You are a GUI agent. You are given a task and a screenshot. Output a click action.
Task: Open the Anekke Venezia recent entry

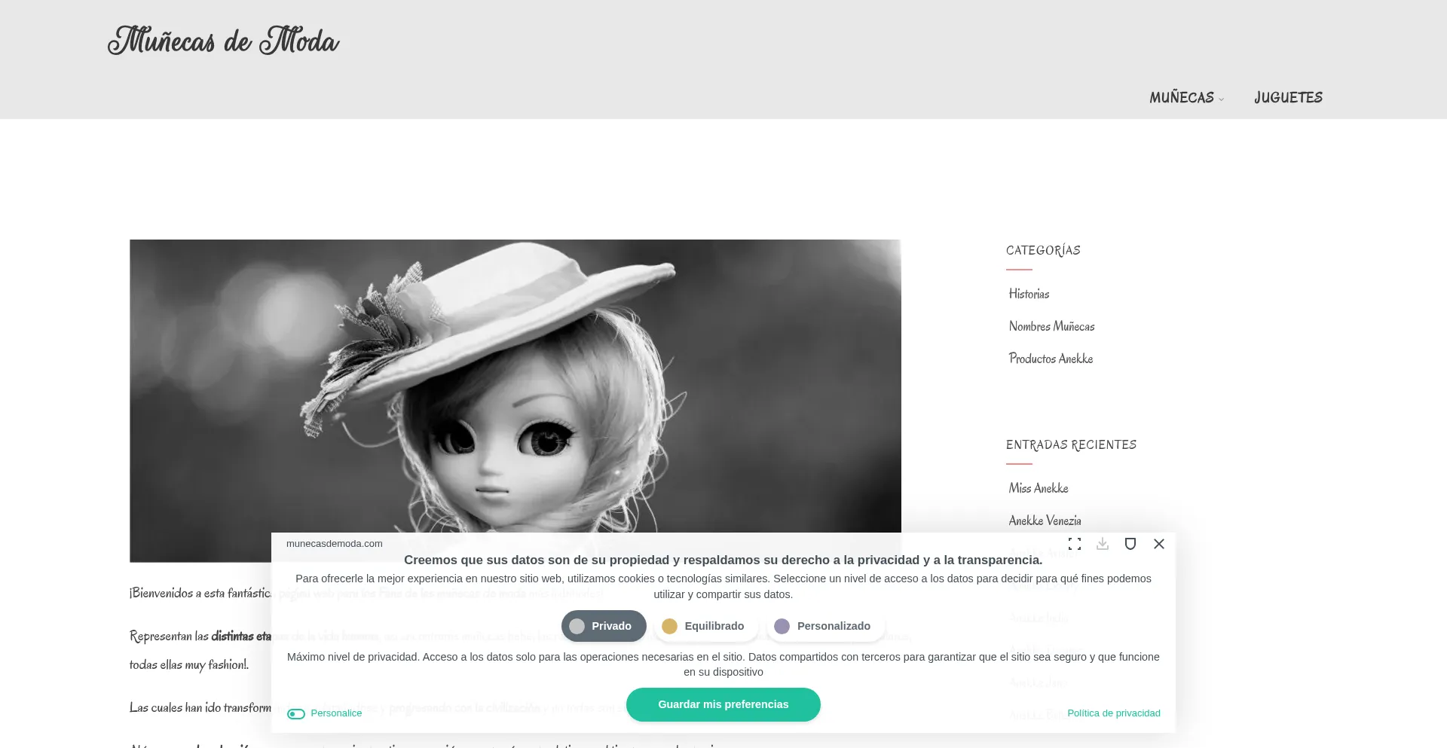1045,521
